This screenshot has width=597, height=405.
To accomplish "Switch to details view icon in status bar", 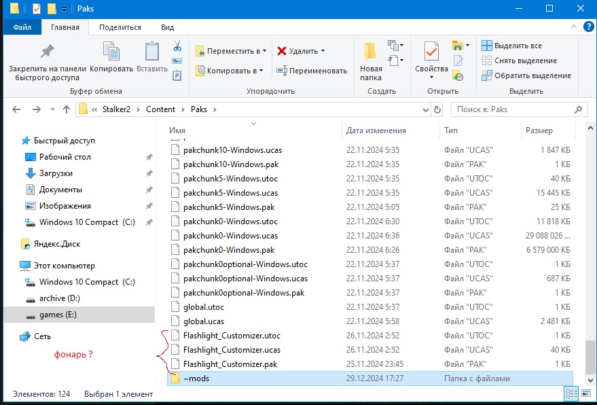I will click(x=571, y=394).
